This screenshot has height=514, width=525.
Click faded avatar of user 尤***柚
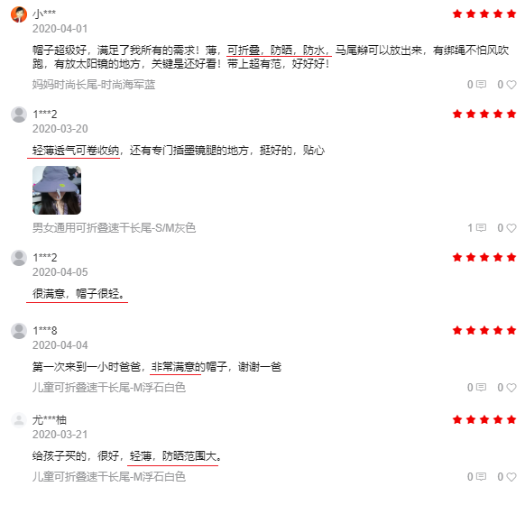point(19,420)
